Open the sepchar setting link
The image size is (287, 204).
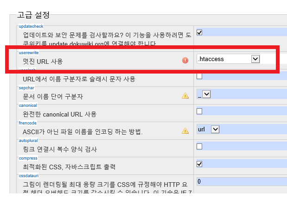point(26,88)
